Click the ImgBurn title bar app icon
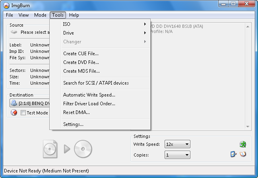Screen dimensions: 258x178 pyautogui.click(x=6, y=6)
